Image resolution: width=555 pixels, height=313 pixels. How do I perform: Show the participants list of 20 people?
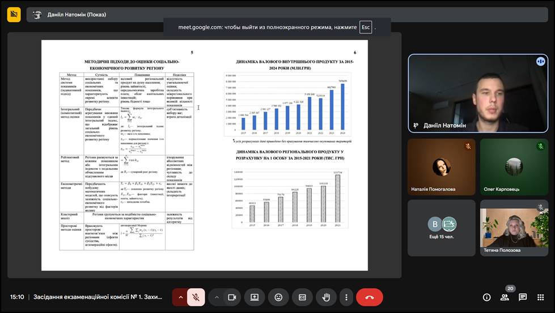click(505, 297)
